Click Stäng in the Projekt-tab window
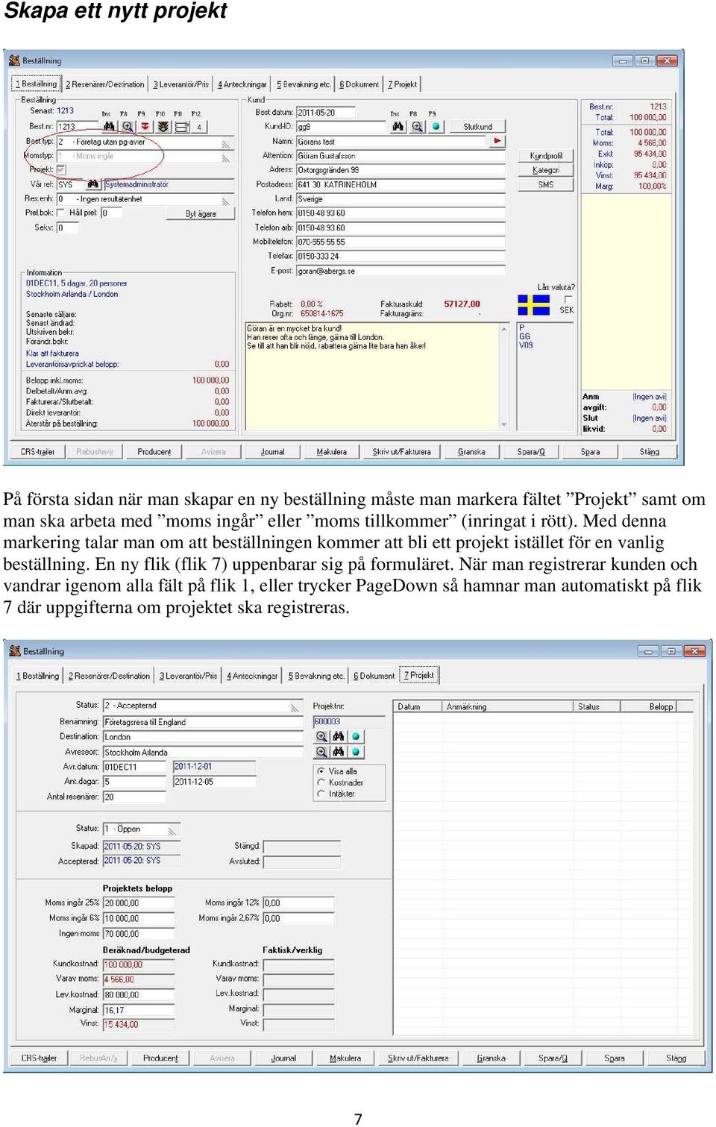Screen dimensions: 716x1127 tap(676, 1058)
